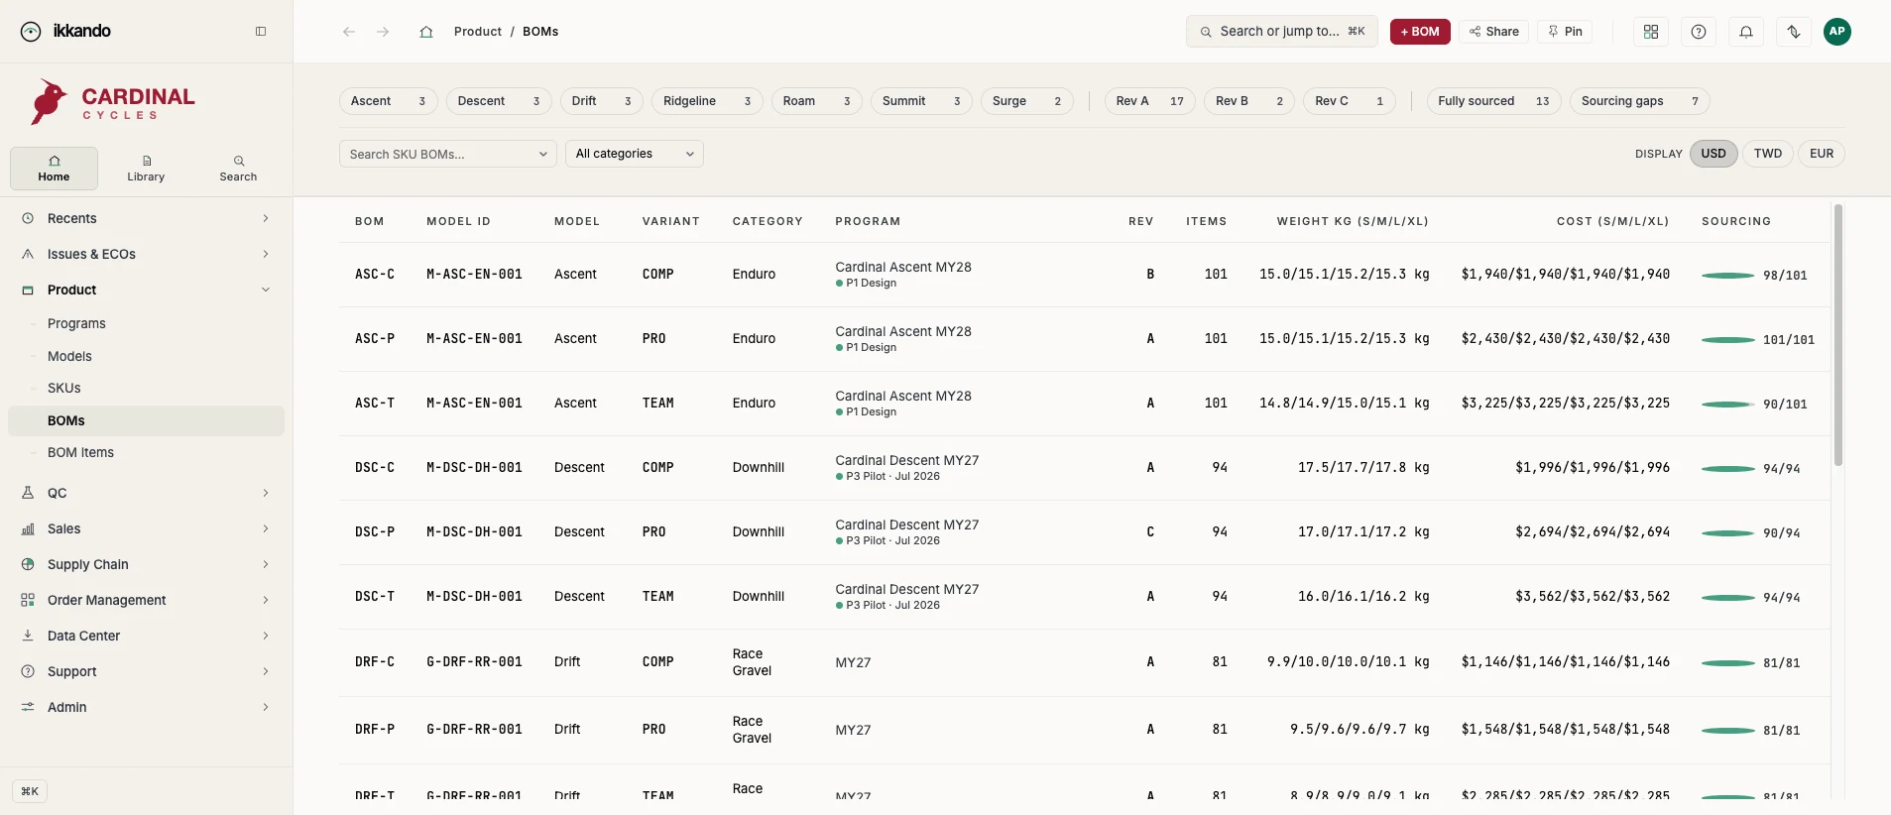Expand the QC section chevron
Screen dimensions: 1891x815
(266, 493)
